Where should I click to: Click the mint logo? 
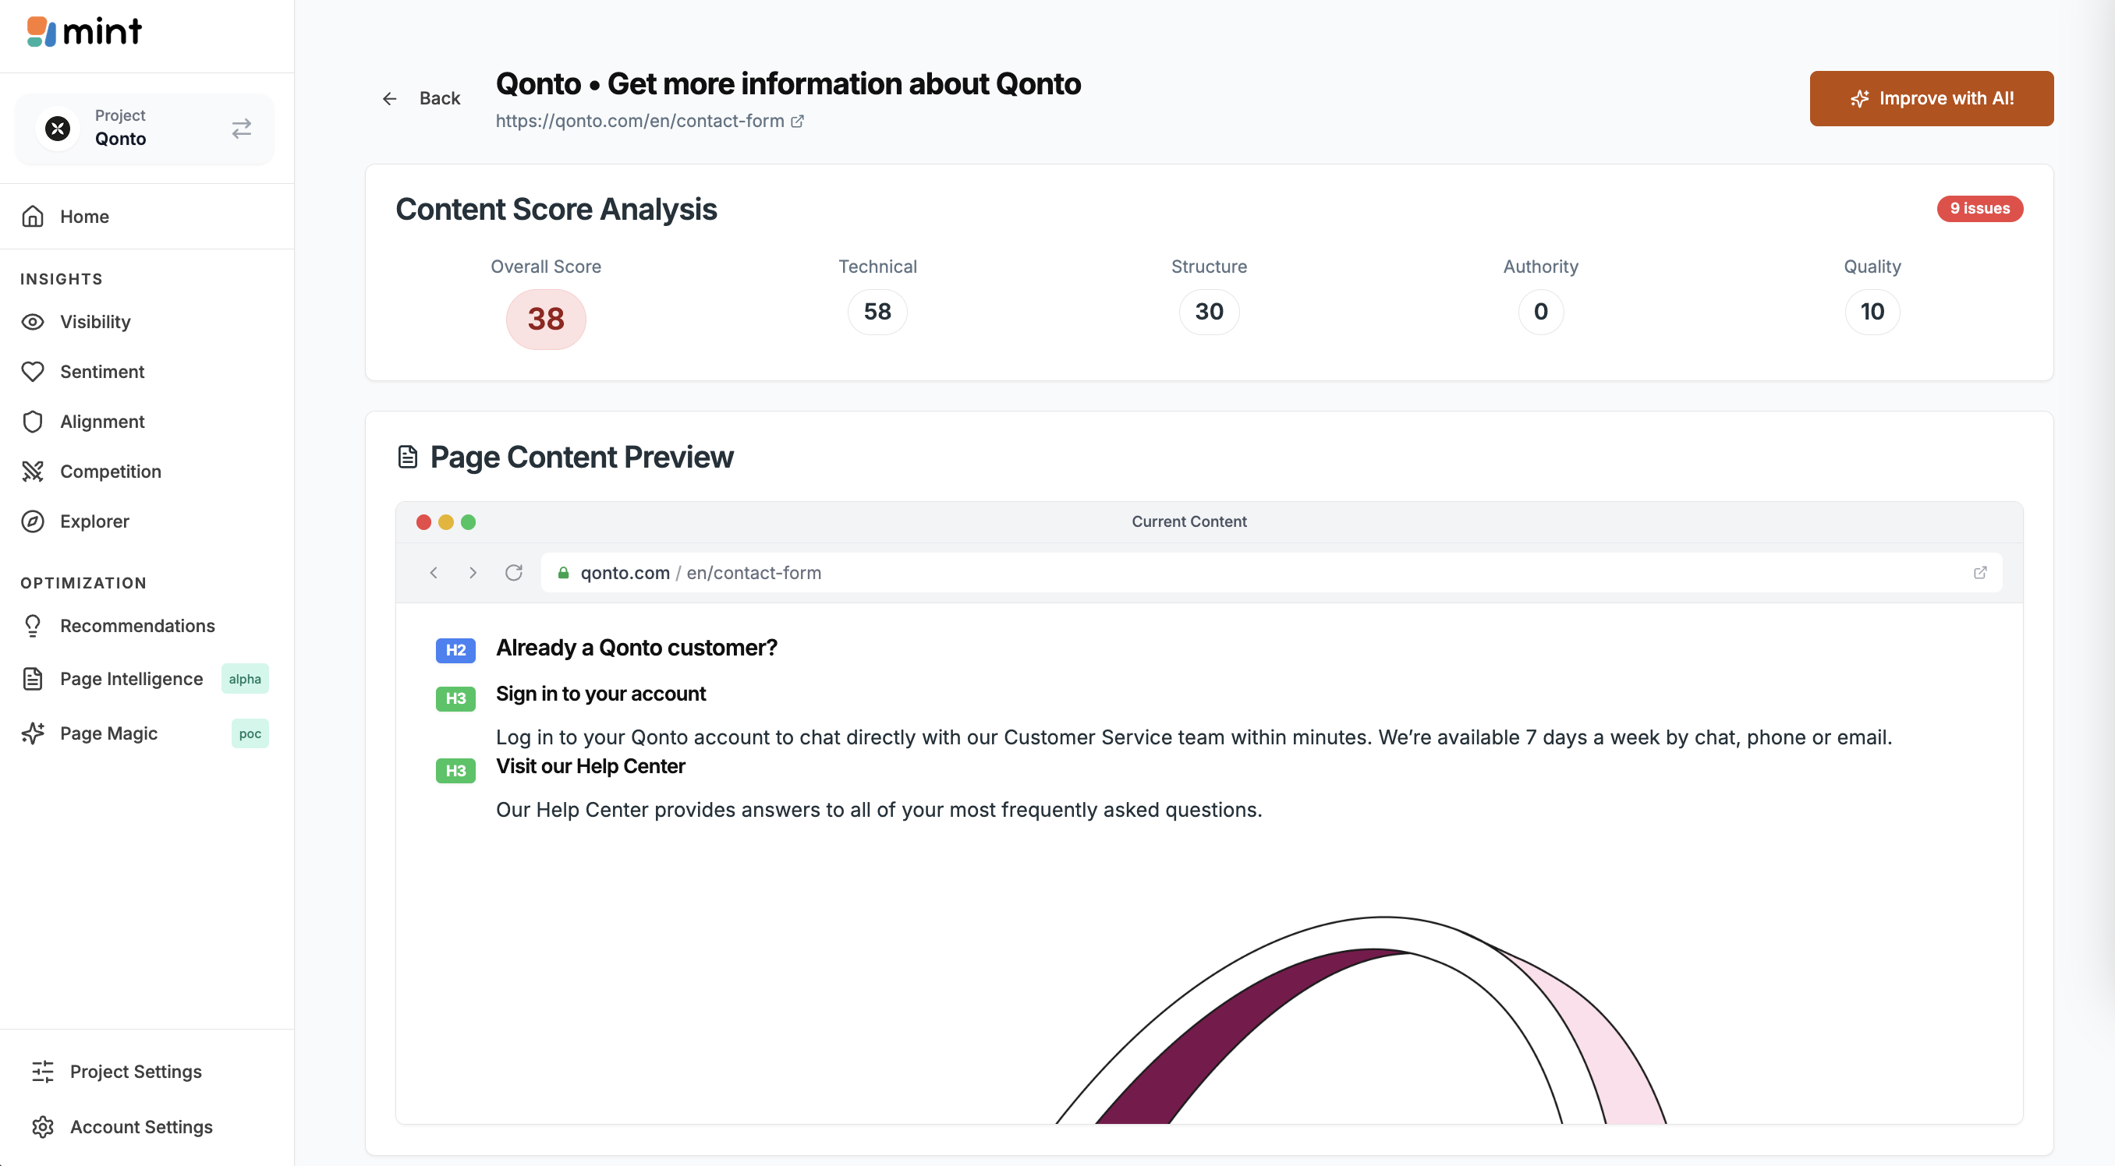tap(84, 33)
